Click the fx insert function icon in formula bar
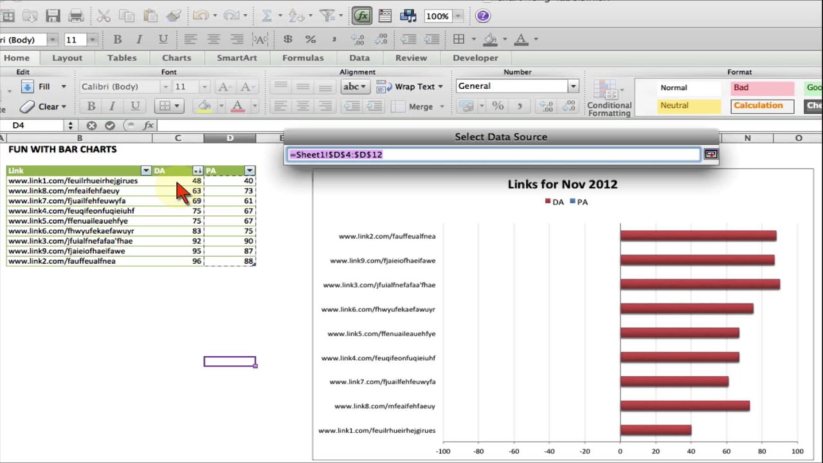823x463 pixels. coord(149,125)
